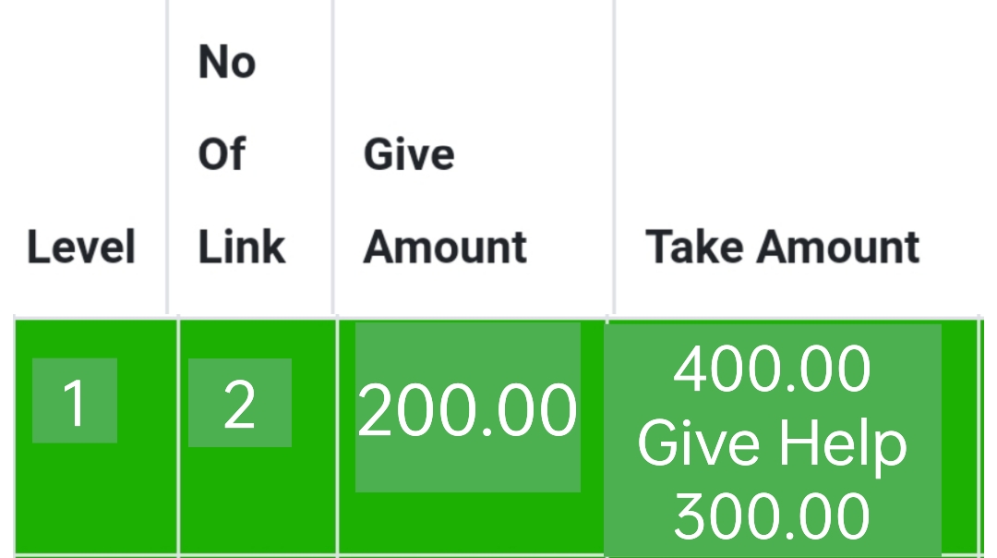Click the word Take in header
997x558 pixels.
694,247
